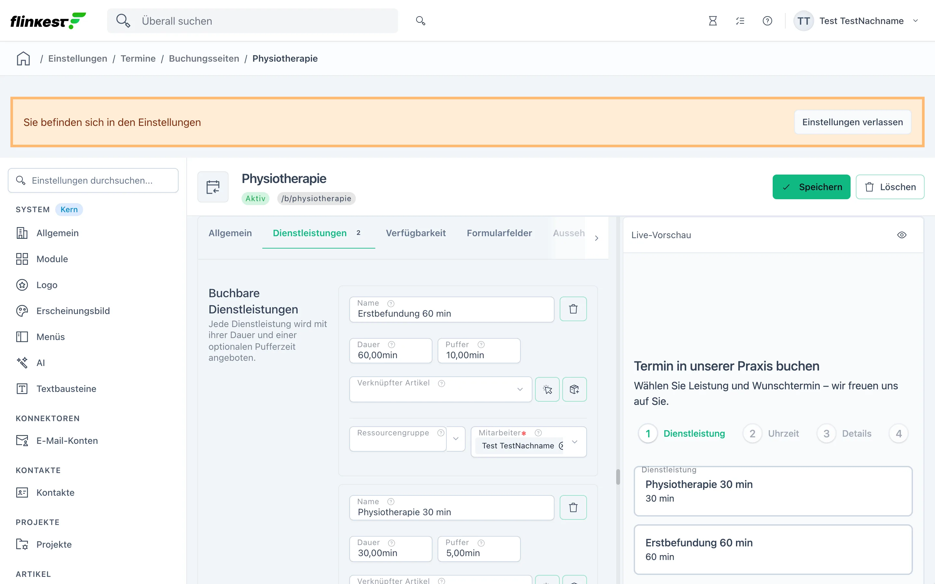Click the /b/physiotherapie URL badge
The width and height of the screenshot is (935, 584).
tap(317, 199)
